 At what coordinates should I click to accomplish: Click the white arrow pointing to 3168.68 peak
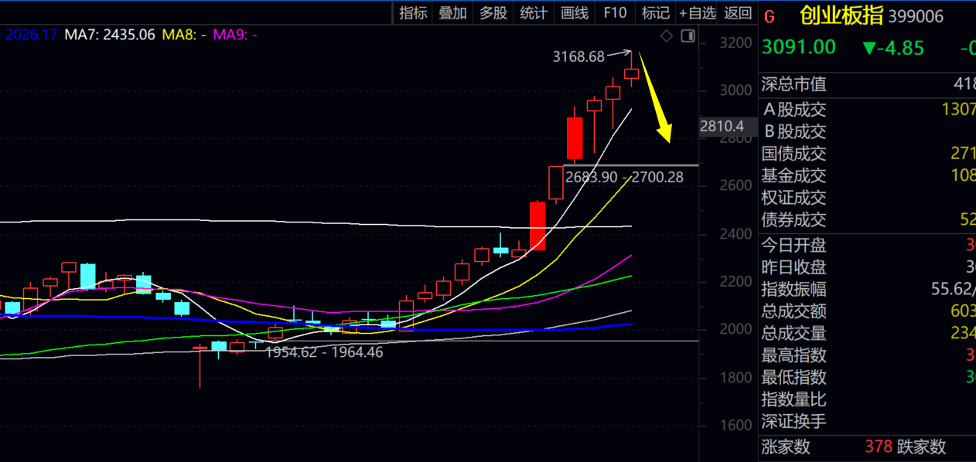pos(619,54)
